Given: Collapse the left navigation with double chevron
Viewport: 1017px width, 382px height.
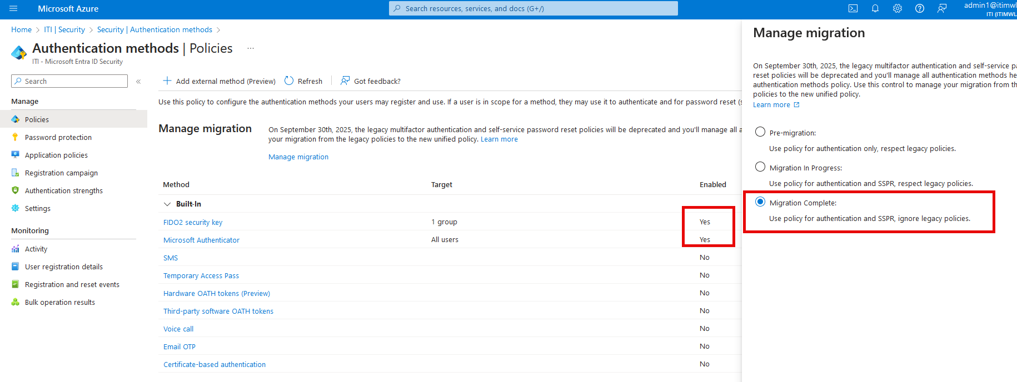Looking at the screenshot, I should point(138,82).
